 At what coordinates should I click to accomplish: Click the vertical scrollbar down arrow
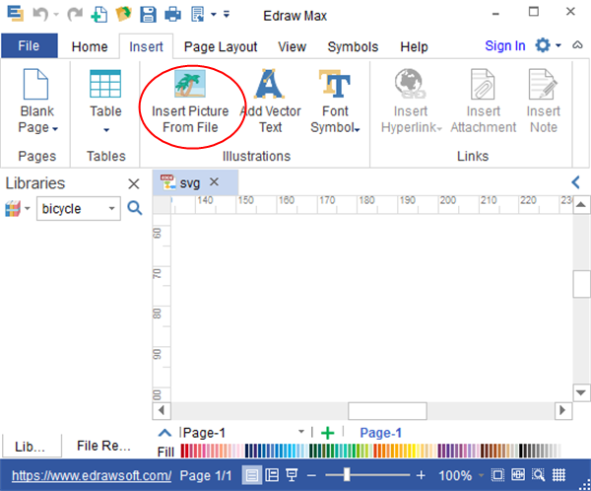point(581,392)
